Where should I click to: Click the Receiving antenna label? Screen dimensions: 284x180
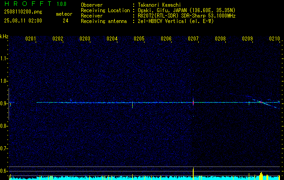(x=104, y=21)
